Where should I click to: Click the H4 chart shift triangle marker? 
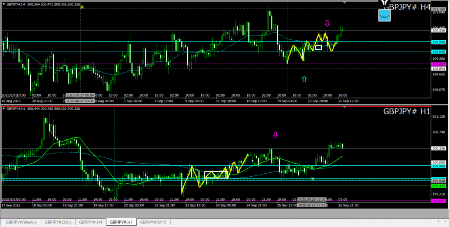click(344, 3)
